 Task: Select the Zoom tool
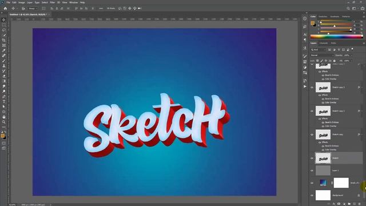[4, 122]
